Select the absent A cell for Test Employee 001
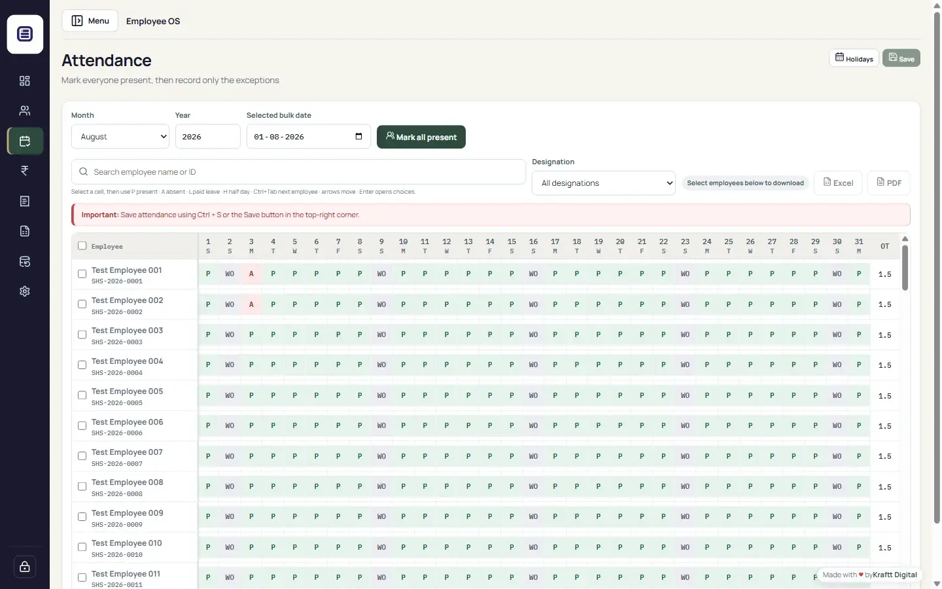 [x=251, y=274]
